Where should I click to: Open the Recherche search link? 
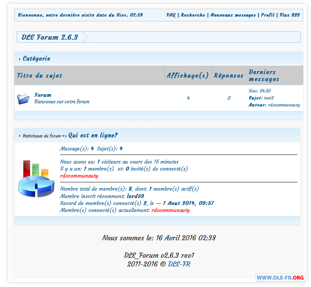(x=193, y=15)
